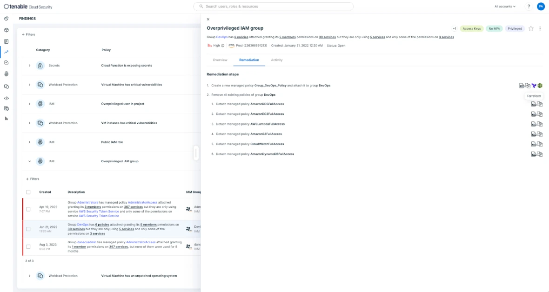Click the DevOps group link in description
Screen dimensions: 549x292
(x=222, y=37)
